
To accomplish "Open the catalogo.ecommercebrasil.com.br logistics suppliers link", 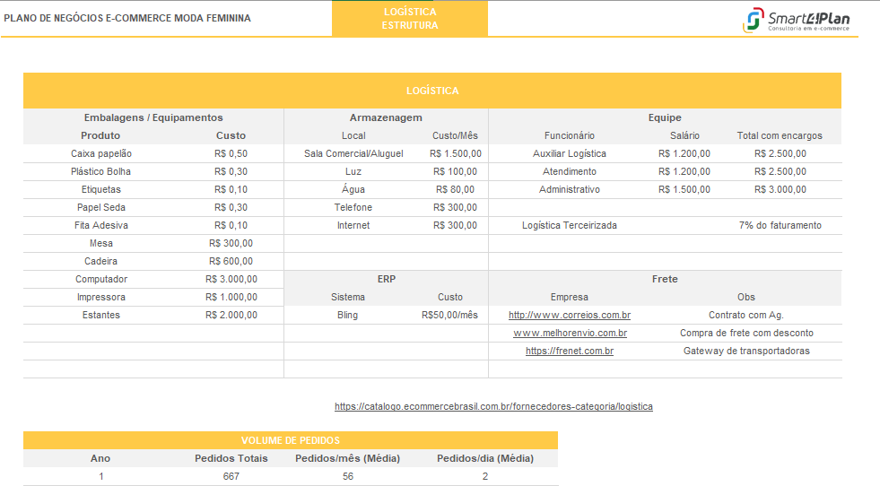I will click(493, 407).
